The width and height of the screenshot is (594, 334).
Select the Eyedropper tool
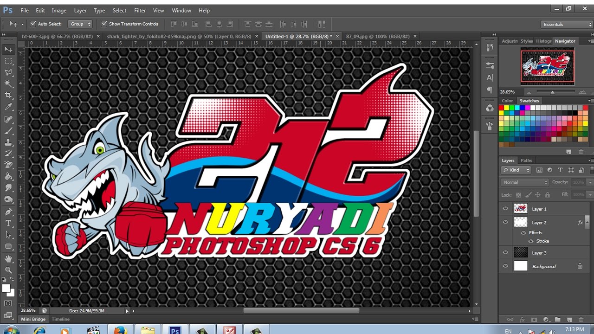8,107
